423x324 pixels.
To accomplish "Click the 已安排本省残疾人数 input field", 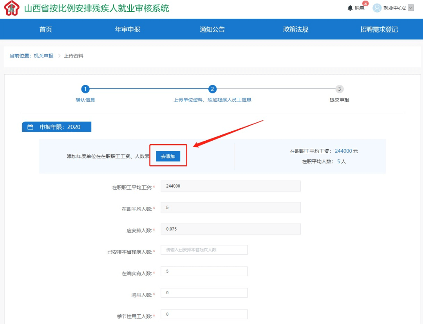I will pyautogui.click(x=204, y=250).
